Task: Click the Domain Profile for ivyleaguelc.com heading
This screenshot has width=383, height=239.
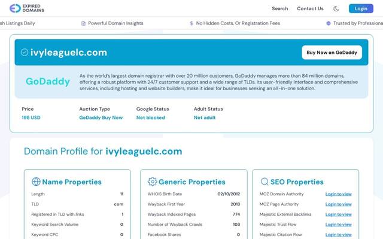Action: (x=103, y=151)
